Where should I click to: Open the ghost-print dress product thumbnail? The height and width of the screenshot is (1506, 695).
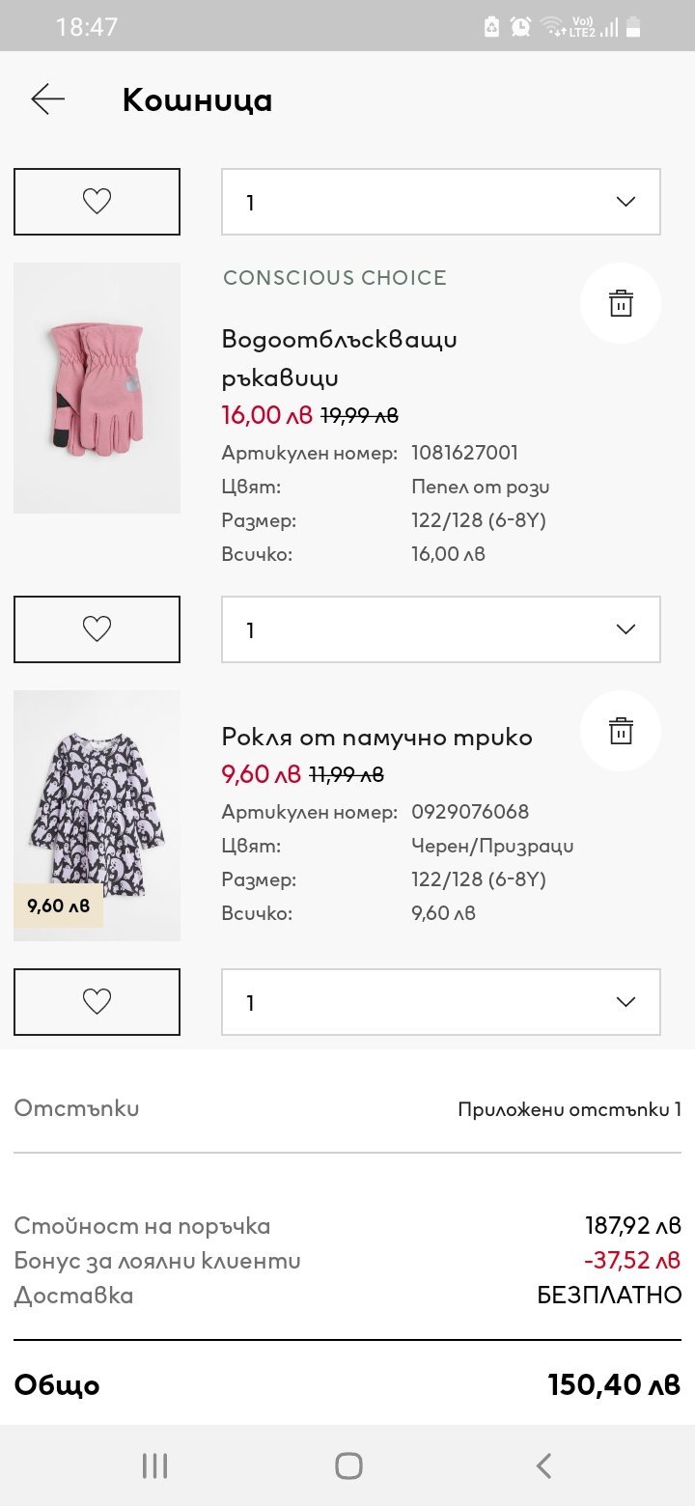97,815
